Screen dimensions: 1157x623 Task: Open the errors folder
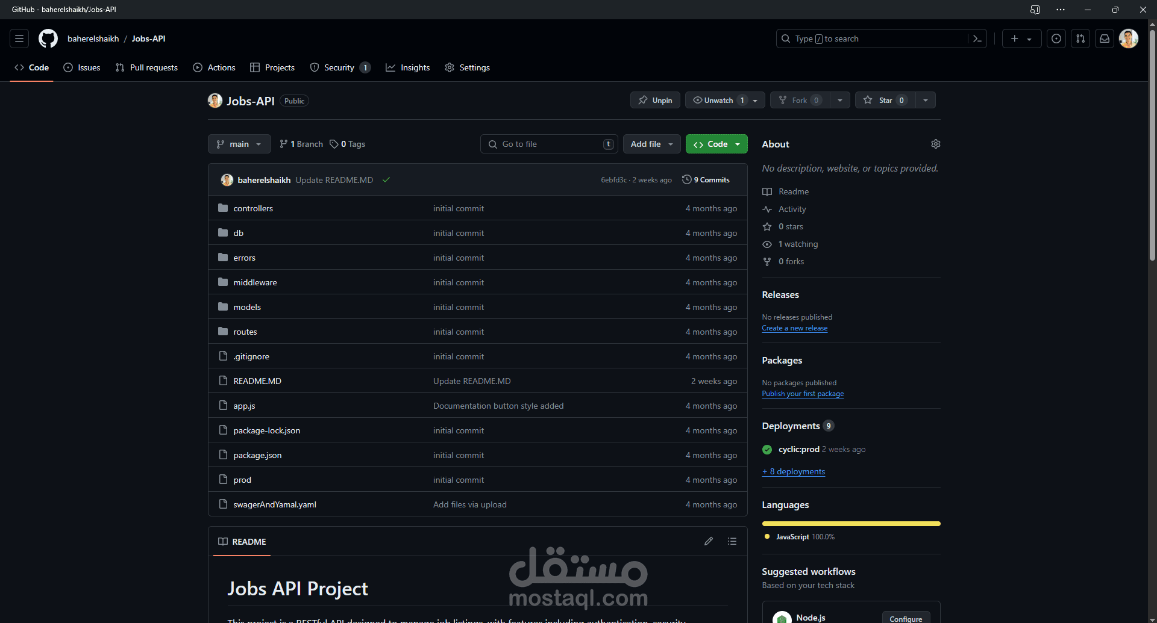245,258
